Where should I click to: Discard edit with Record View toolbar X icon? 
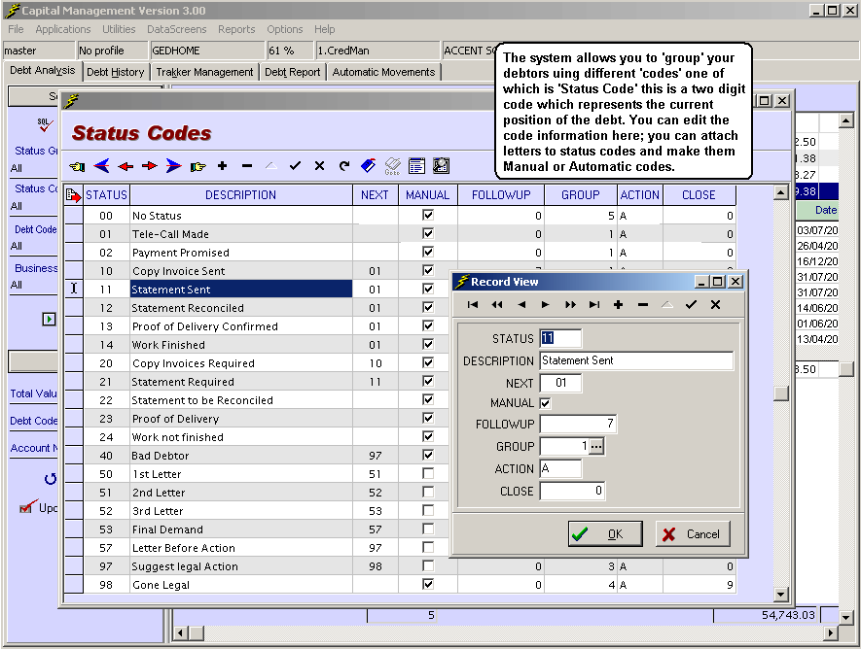point(715,305)
